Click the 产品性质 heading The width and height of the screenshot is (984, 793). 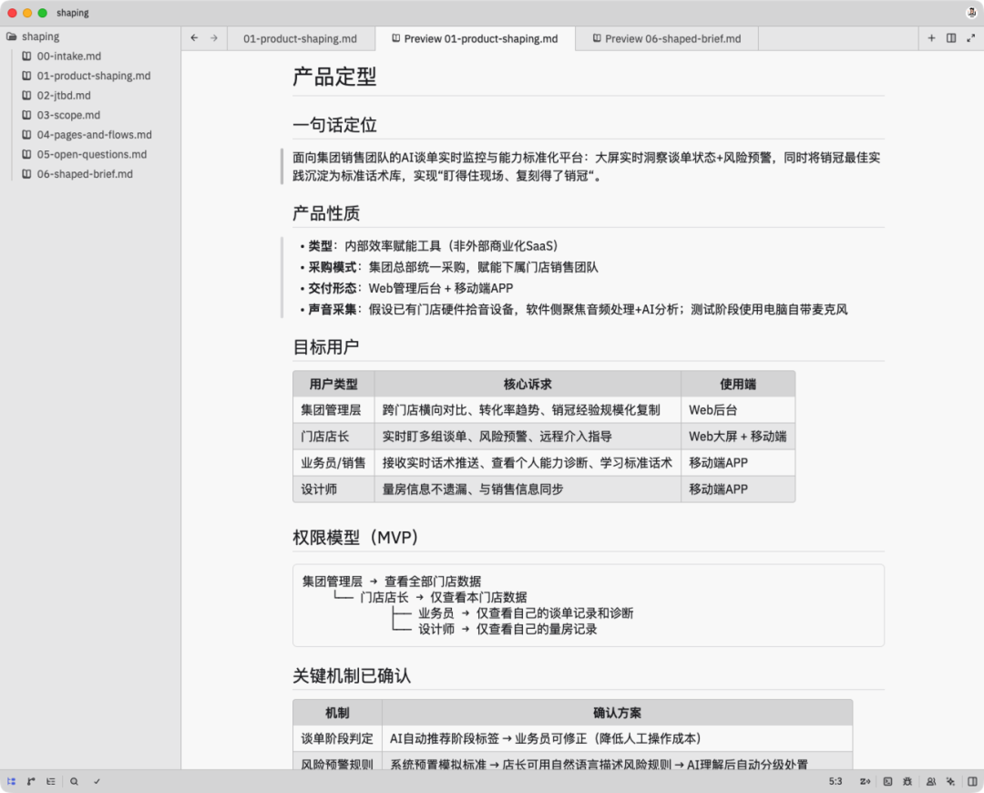click(x=326, y=213)
